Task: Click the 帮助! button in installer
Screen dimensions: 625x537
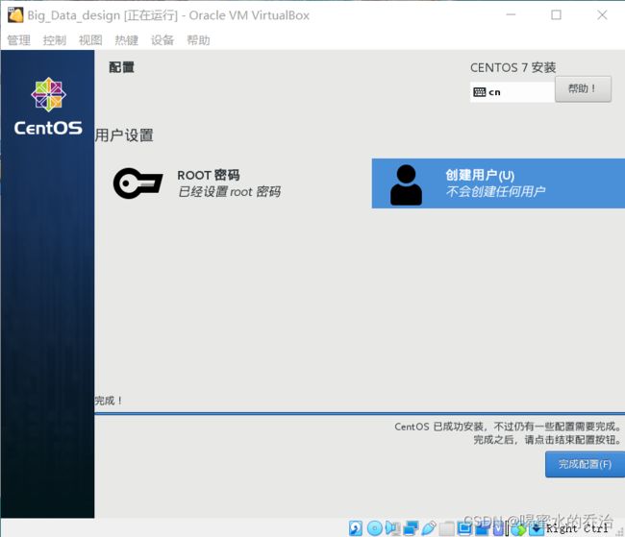Action: tap(583, 88)
